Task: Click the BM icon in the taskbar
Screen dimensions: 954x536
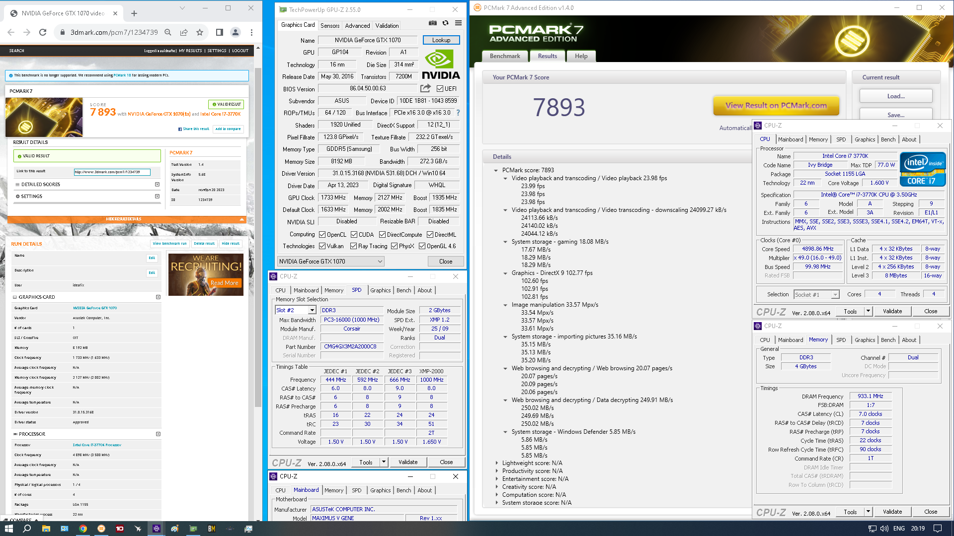Action: [x=212, y=529]
